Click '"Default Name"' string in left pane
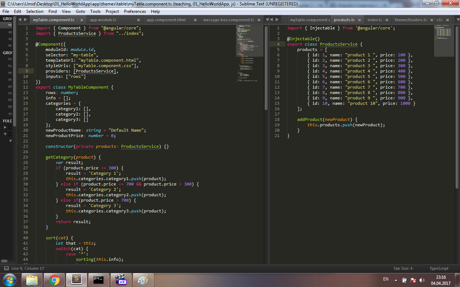 [126, 130]
